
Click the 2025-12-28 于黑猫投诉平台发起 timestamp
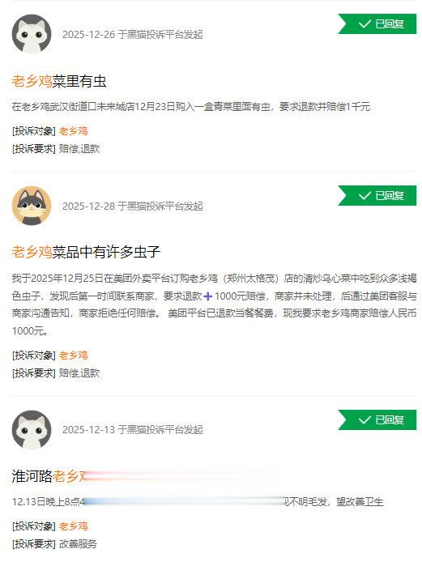[x=133, y=206]
